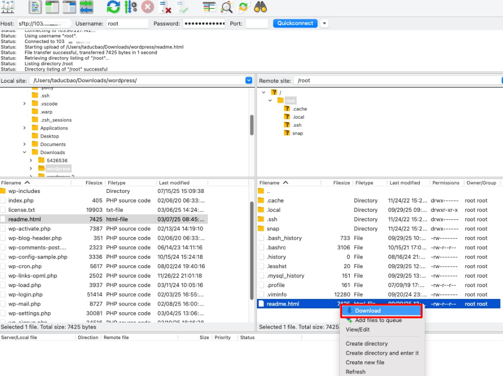503x376 pixels.
Task: Expand the local Documents folder
Action: (x=25, y=144)
